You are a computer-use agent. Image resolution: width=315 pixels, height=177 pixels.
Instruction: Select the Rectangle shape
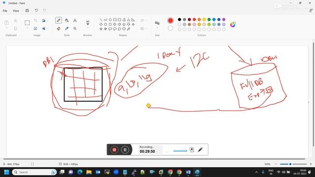115,20
